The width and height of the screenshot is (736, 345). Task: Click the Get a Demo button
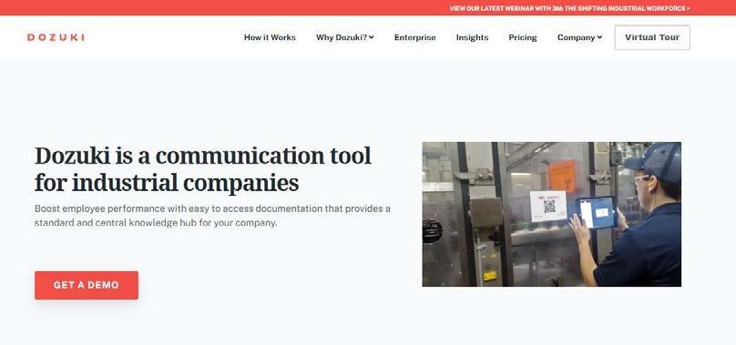[x=87, y=285]
